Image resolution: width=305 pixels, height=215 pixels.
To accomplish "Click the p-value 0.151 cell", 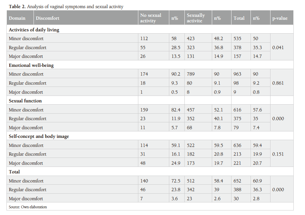I will tap(278, 154).
